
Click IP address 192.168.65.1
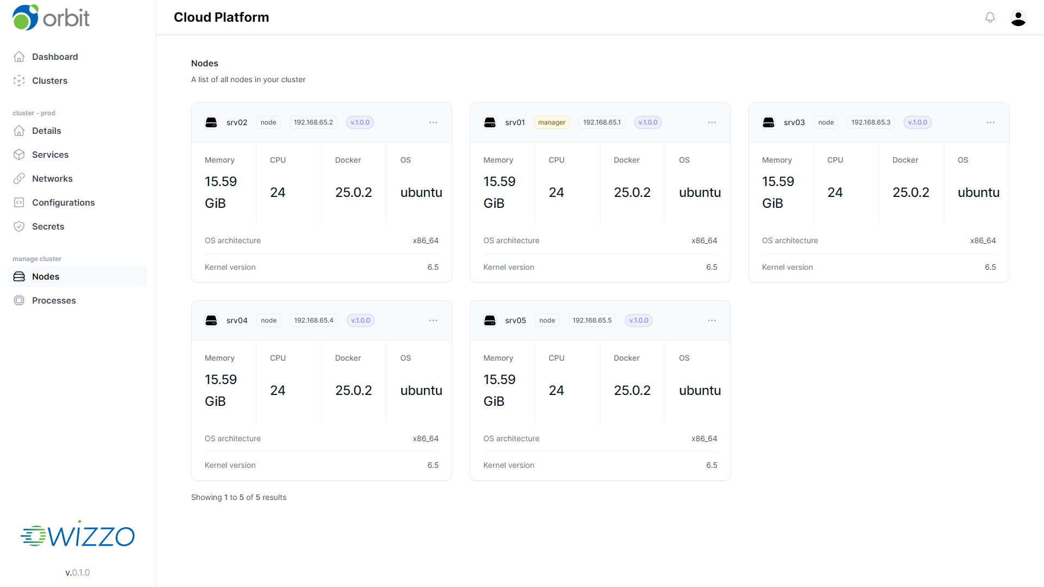pos(602,122)
